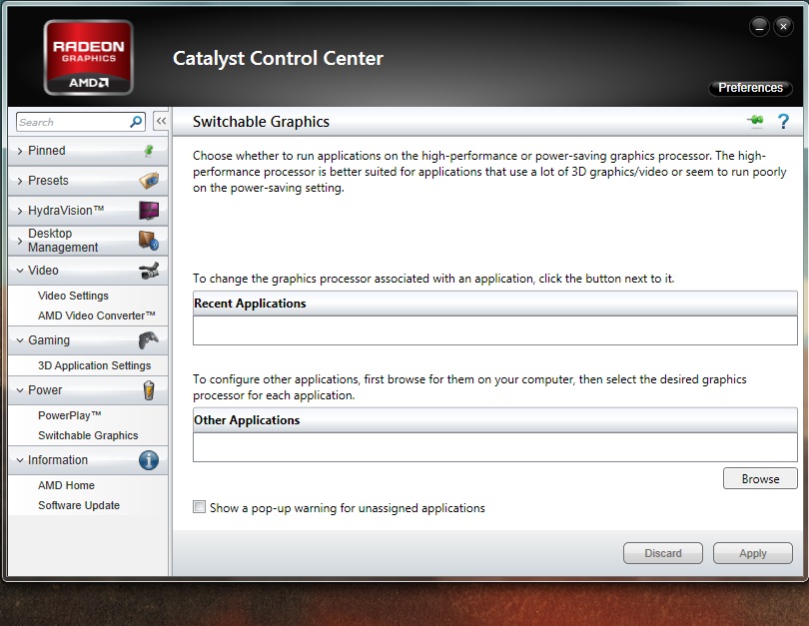This screenshot has width=809, height=626.
Task: Open Software Update page
Action: (x=79, y=505)
